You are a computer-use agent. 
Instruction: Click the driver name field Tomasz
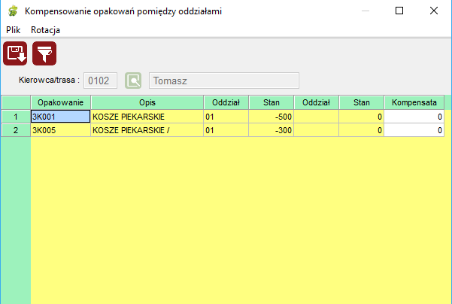[224, 81]
